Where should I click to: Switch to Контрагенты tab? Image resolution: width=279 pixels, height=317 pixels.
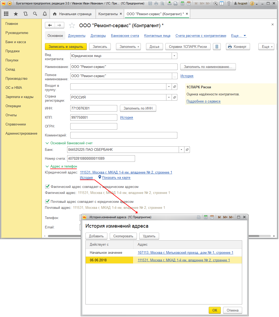coord(108,14)
